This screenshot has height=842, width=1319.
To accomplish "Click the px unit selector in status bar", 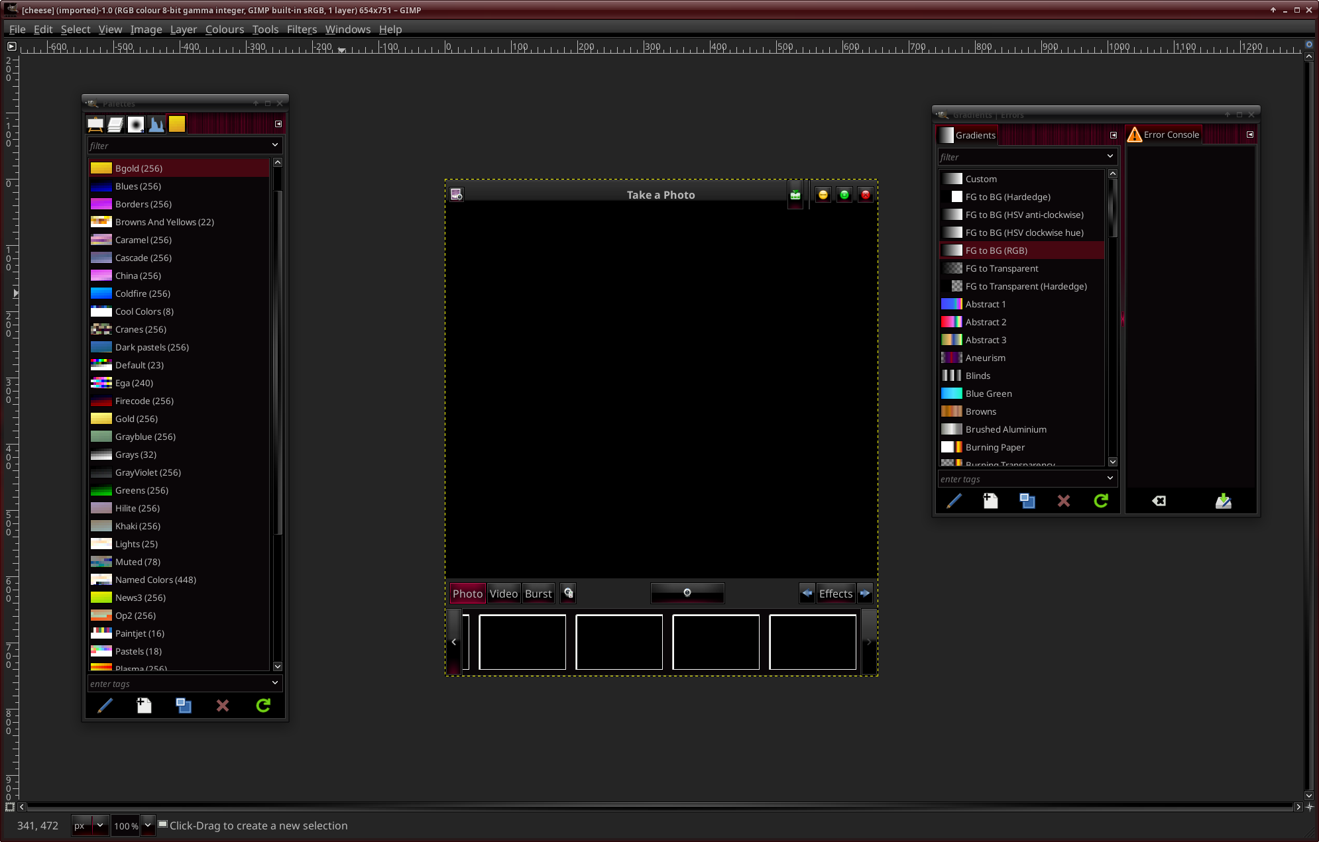I will pyautogui.click(x=89, y=825).
